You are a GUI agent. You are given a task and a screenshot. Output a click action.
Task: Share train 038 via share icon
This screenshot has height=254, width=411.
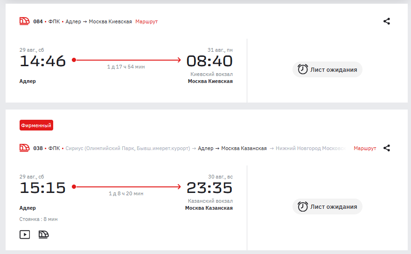[387, 148]
